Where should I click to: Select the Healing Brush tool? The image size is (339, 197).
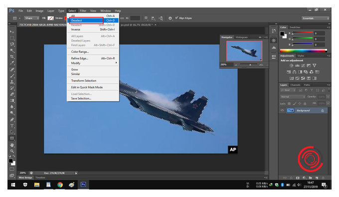pos(12,70)
